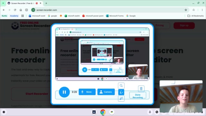Open the Chrome three-dot menu
This screenshot has width=206, height=116.
click(202, 10)
